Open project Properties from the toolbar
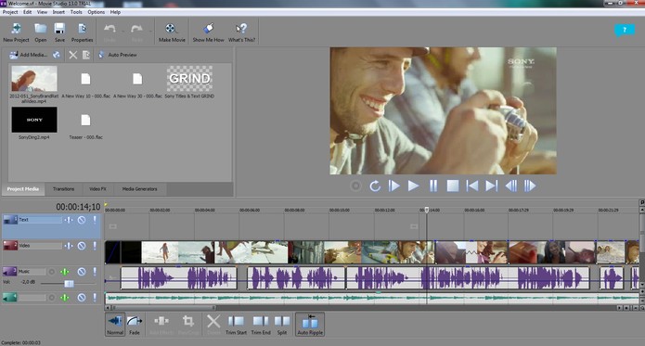This screenshot has height=346, width=645. (82, 32)
